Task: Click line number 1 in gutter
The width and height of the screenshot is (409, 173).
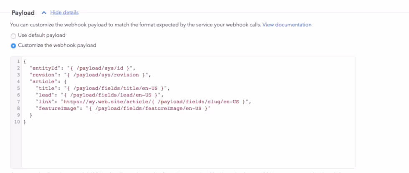Action: tap(18, 61)
